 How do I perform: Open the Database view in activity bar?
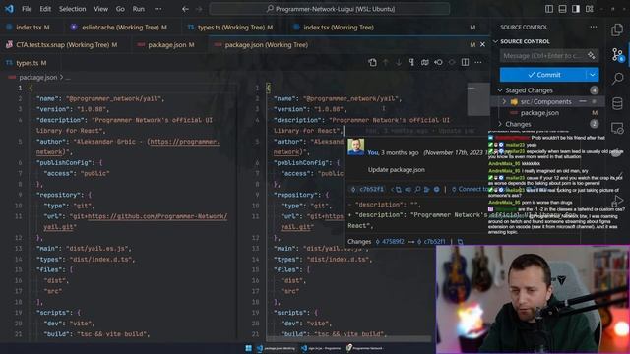click(617, 103)
